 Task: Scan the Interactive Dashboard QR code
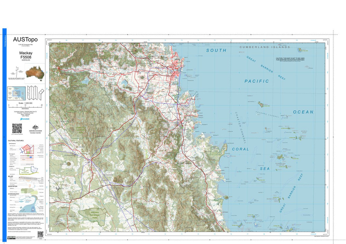[16, 128]
